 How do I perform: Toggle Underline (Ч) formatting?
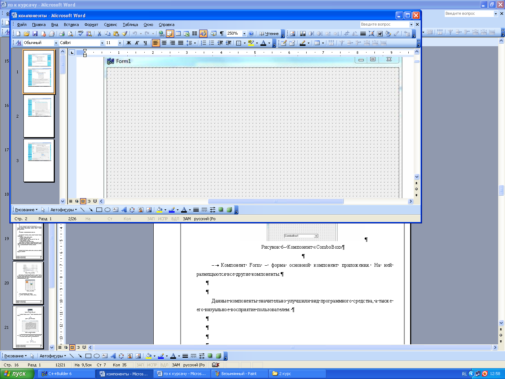(x=145, y=43)
